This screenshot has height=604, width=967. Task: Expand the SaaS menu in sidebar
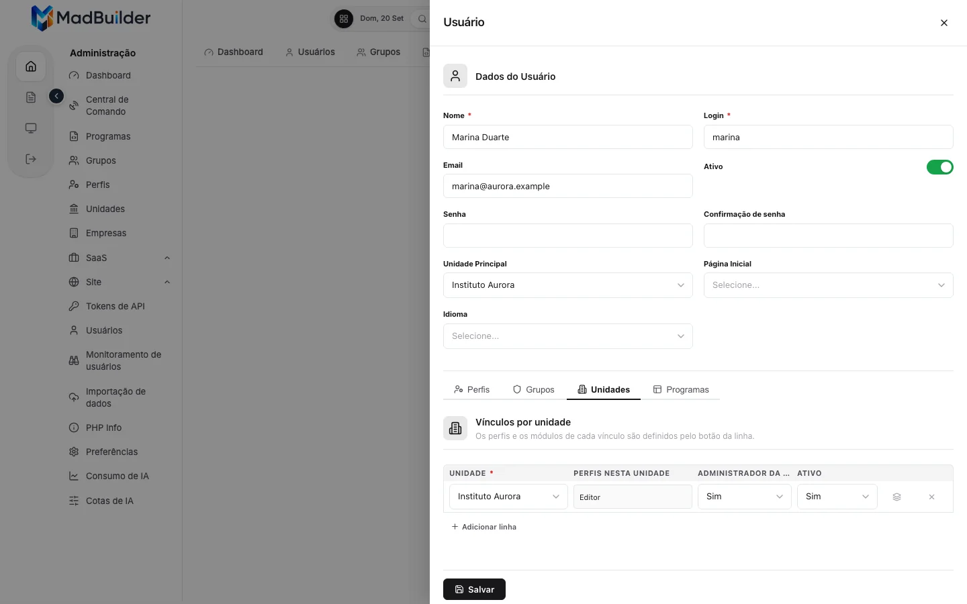point(120,258)
